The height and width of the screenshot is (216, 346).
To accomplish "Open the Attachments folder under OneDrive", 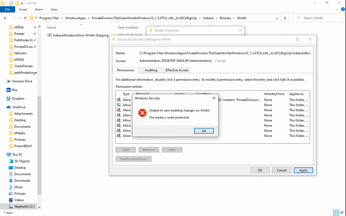I will tap(23, 114).
